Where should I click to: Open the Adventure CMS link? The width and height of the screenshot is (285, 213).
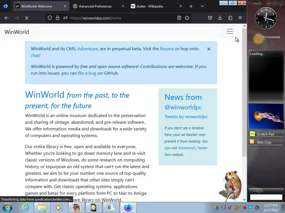pos(88,49)
